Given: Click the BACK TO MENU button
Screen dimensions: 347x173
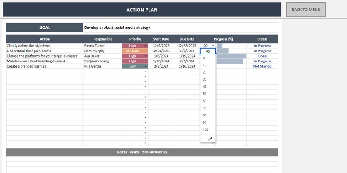Looking at the screenshot, I should click(x=306, y=10).
